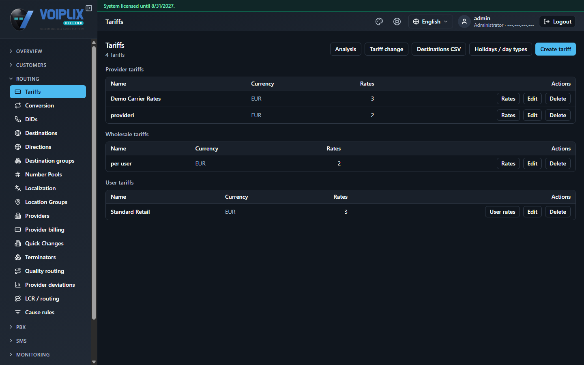Open Number Pools page
This screenshot has height=365, width=584.
48,174
